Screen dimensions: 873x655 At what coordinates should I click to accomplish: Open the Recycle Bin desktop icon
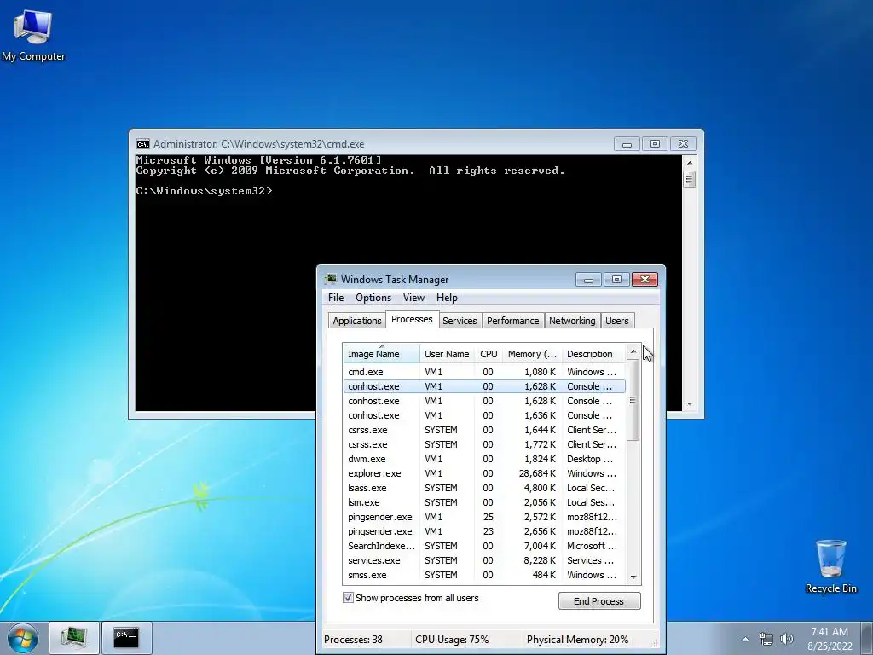click(830, 566)
